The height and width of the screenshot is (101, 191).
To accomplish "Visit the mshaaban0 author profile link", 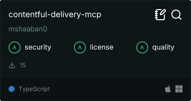I will point(28,29).
